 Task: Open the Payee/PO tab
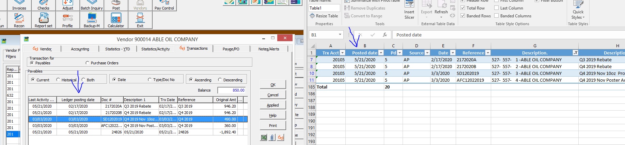tap(231, 49)
